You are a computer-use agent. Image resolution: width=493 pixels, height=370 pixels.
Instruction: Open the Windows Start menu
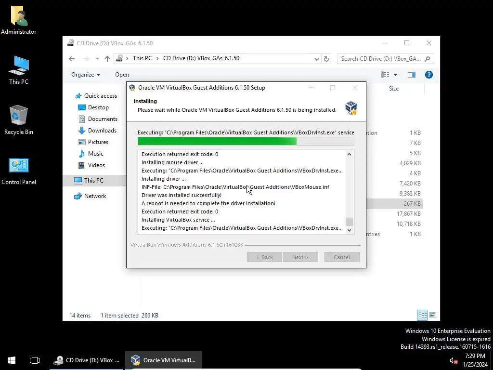point(12,360)
